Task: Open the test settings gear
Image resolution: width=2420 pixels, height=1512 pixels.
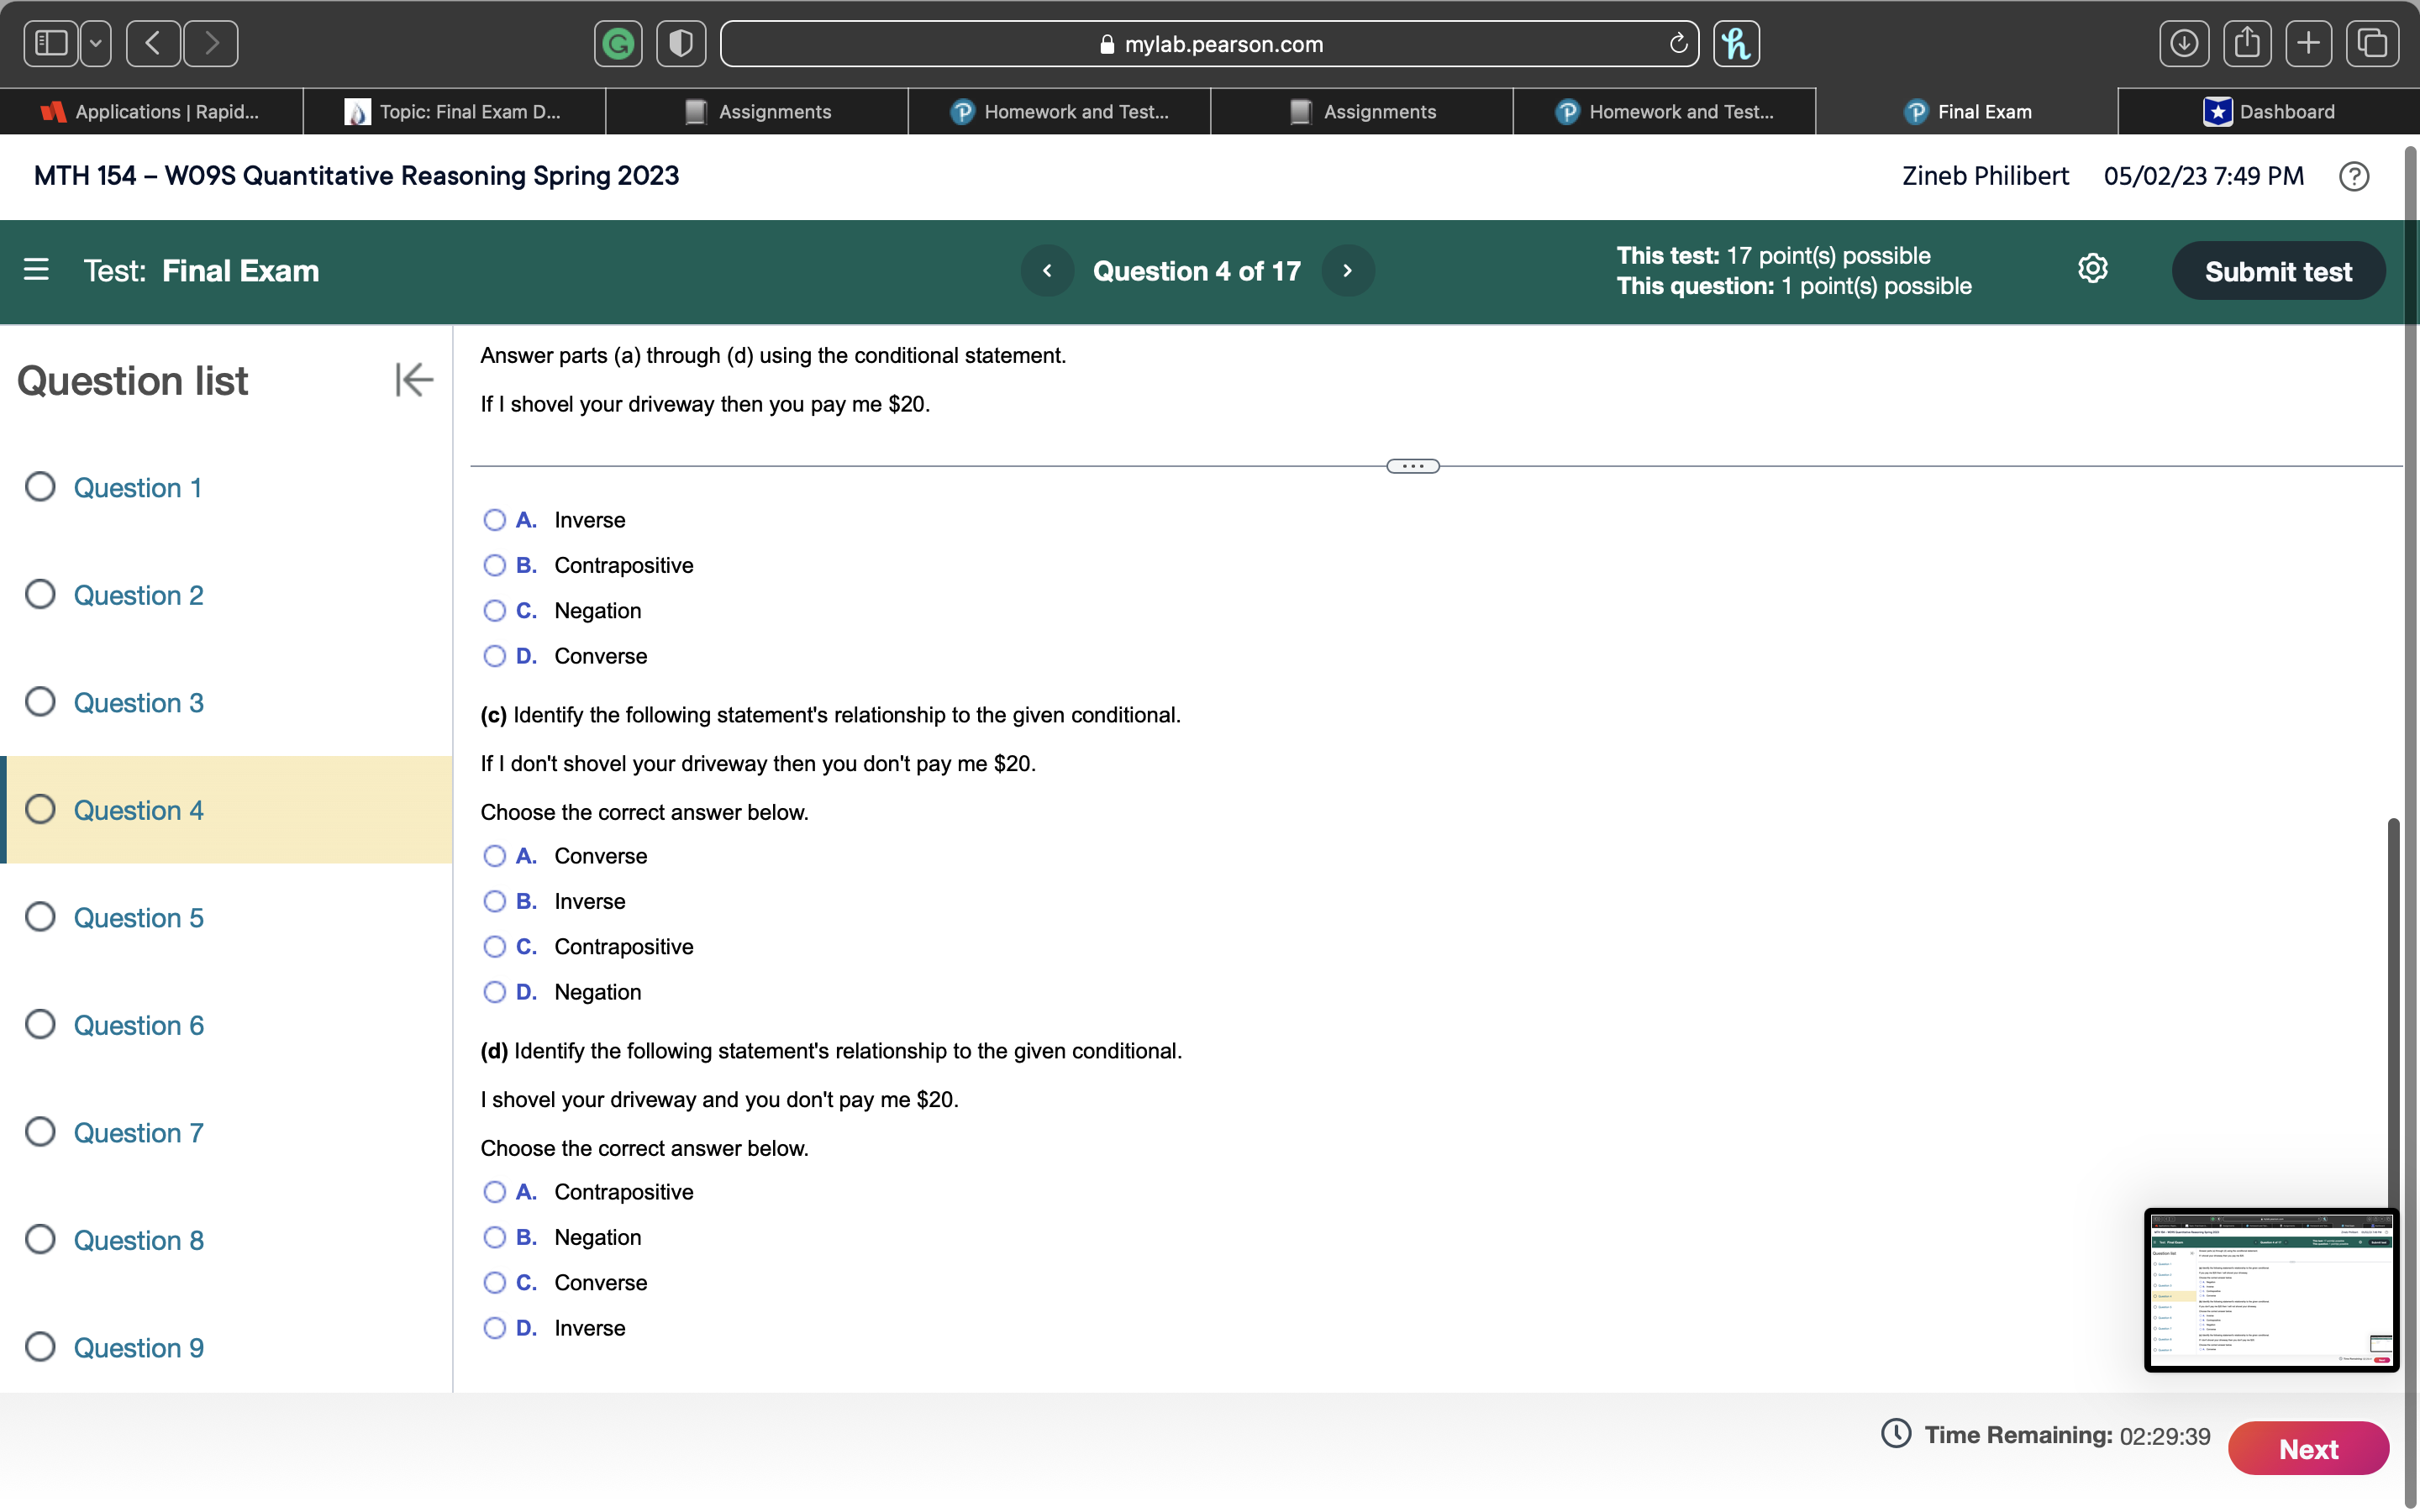Action: point(2093,268)
